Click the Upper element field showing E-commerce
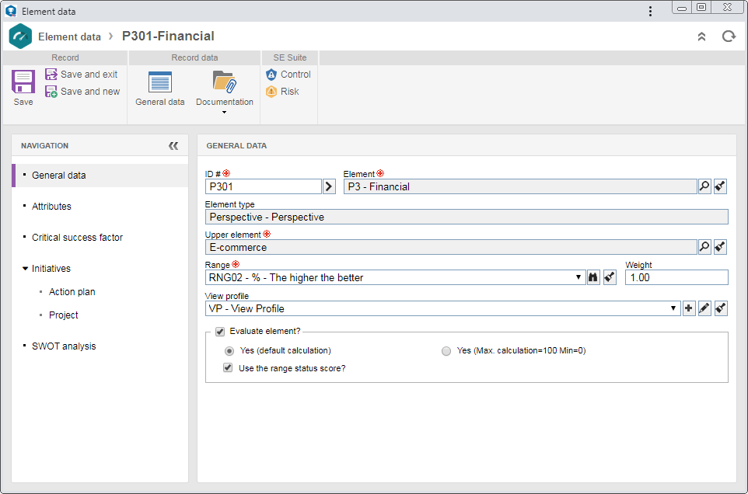 tap(451, 247)
